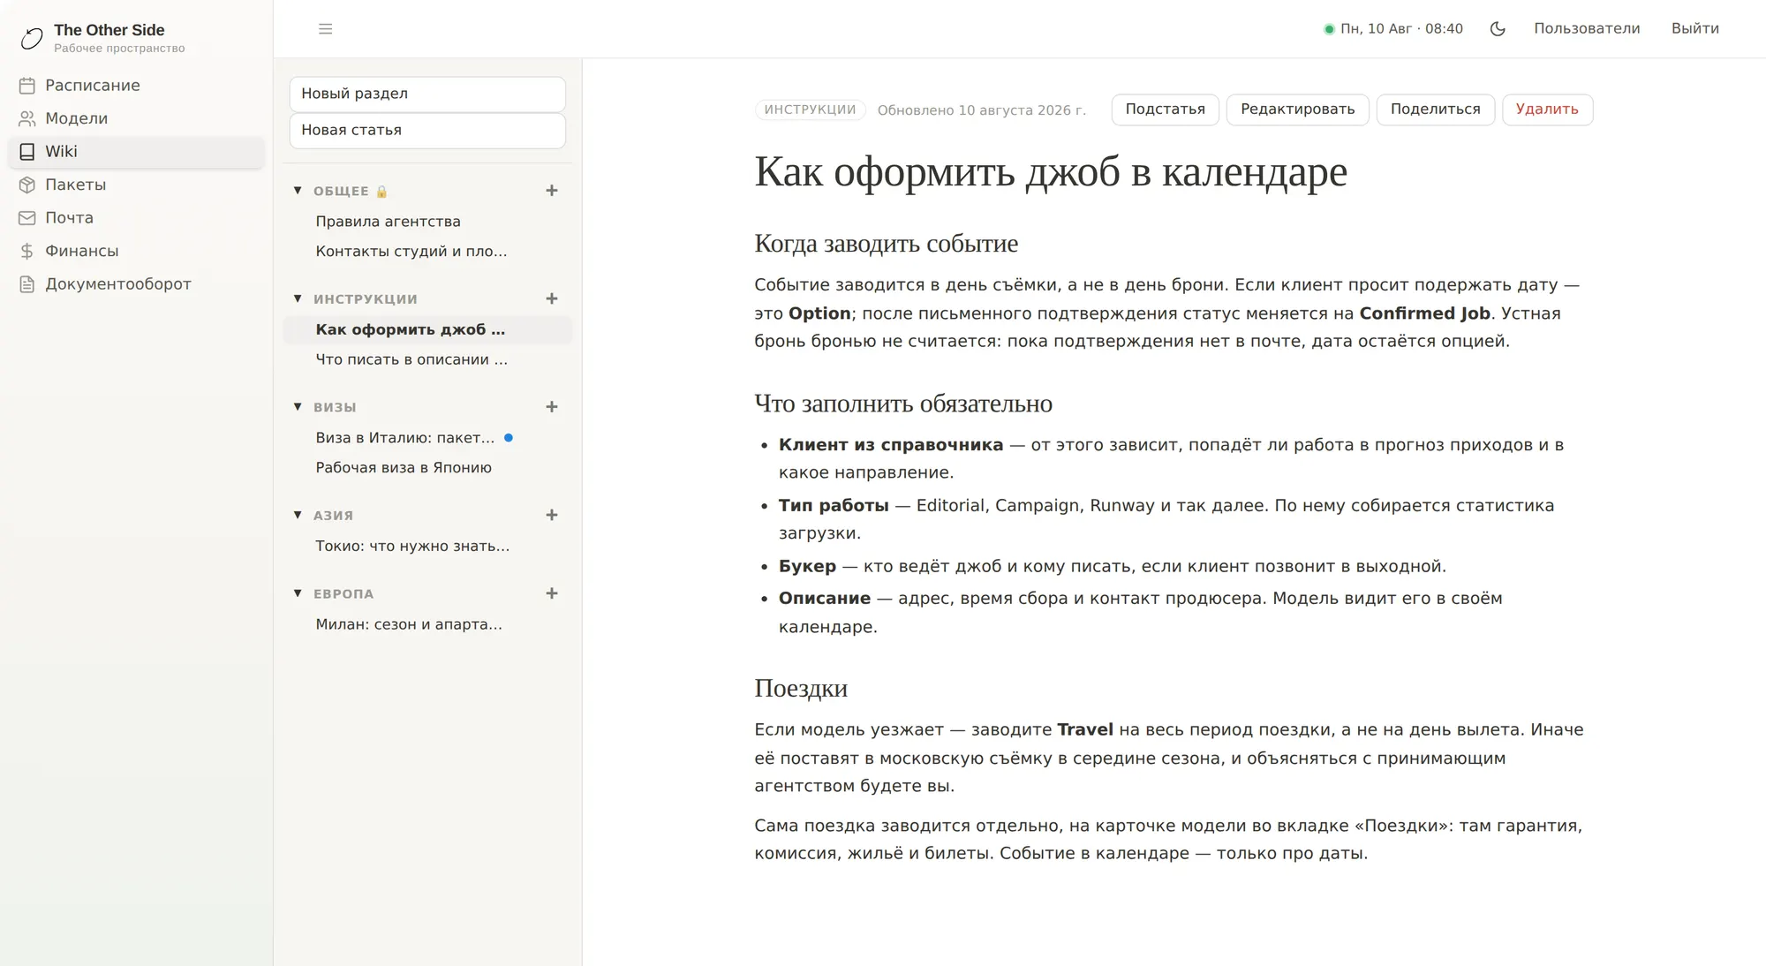Open Пакеты box icon in sidebar
The width and height of the screenshot is (1766, 966).
(27, 185)
